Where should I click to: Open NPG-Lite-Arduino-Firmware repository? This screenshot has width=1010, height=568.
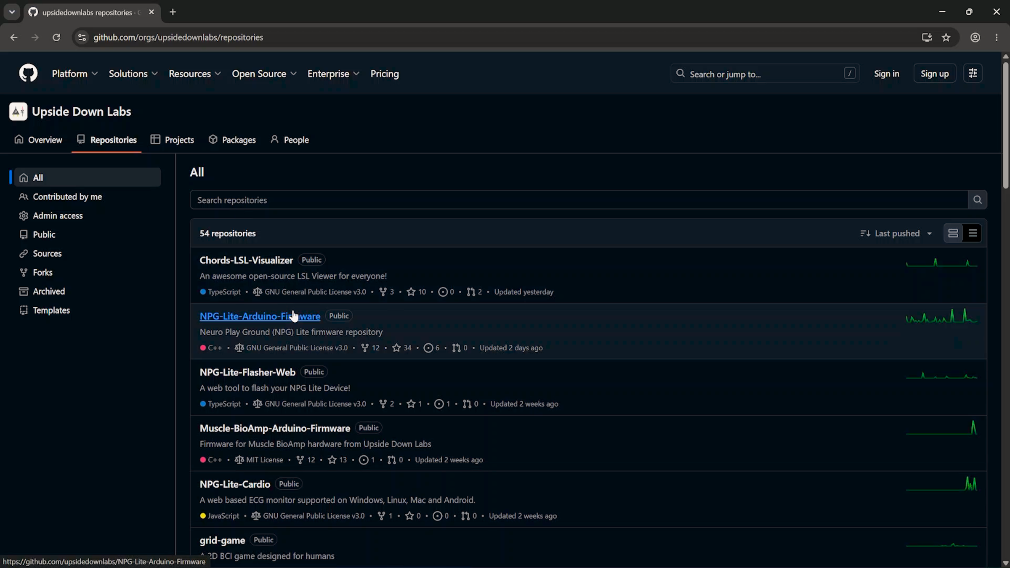(x=260, y=316)
